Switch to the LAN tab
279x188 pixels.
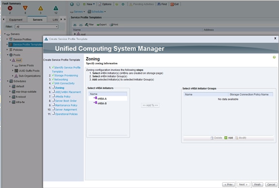pyautogui.click(x=55, y=19)
